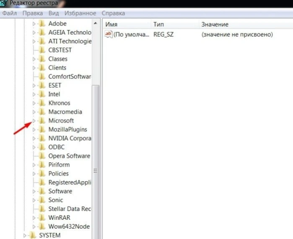Open the Избранное menu
Image resolution: width=293 pixels, height=239 pixels.
pos(80,13)
